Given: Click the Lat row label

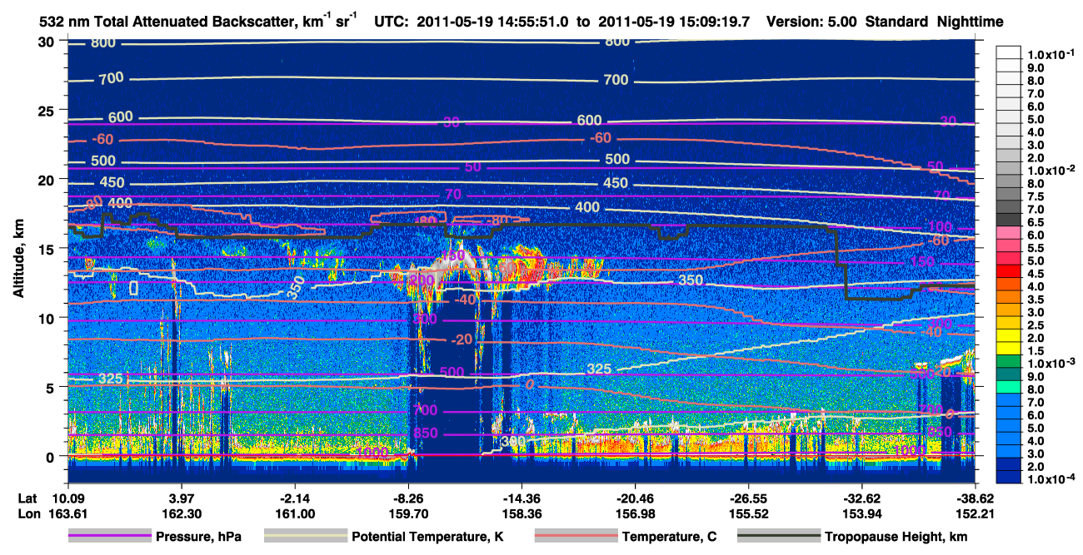Looking at the screenshot, I should click(x=28, y=499).
